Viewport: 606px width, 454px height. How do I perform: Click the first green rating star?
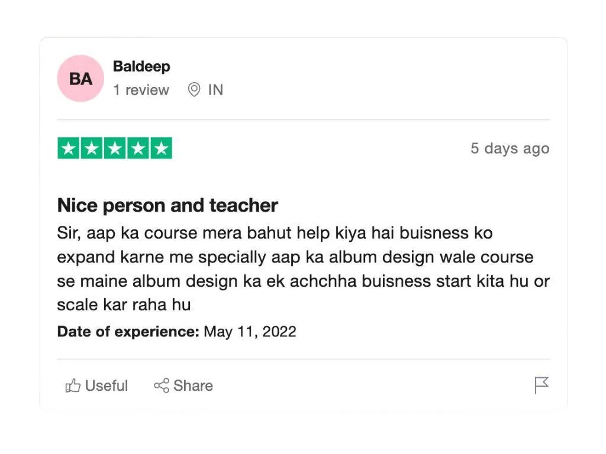[69, 148]
